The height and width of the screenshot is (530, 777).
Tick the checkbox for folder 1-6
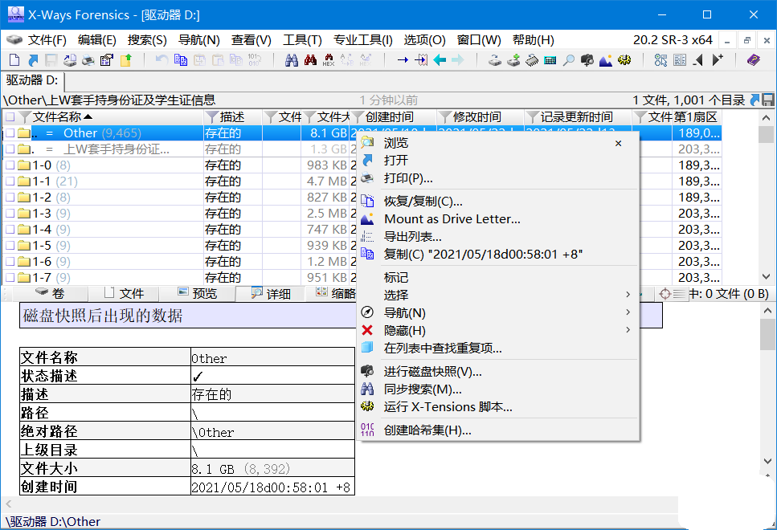pos(10,262)
